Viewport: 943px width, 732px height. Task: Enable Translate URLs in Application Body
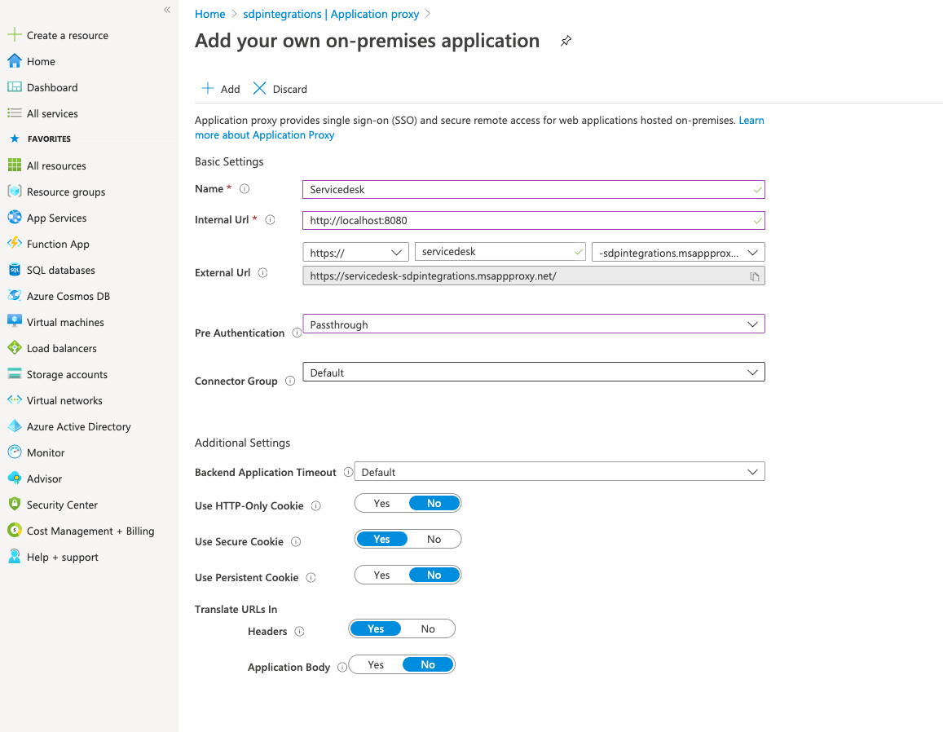pos(376,665)
